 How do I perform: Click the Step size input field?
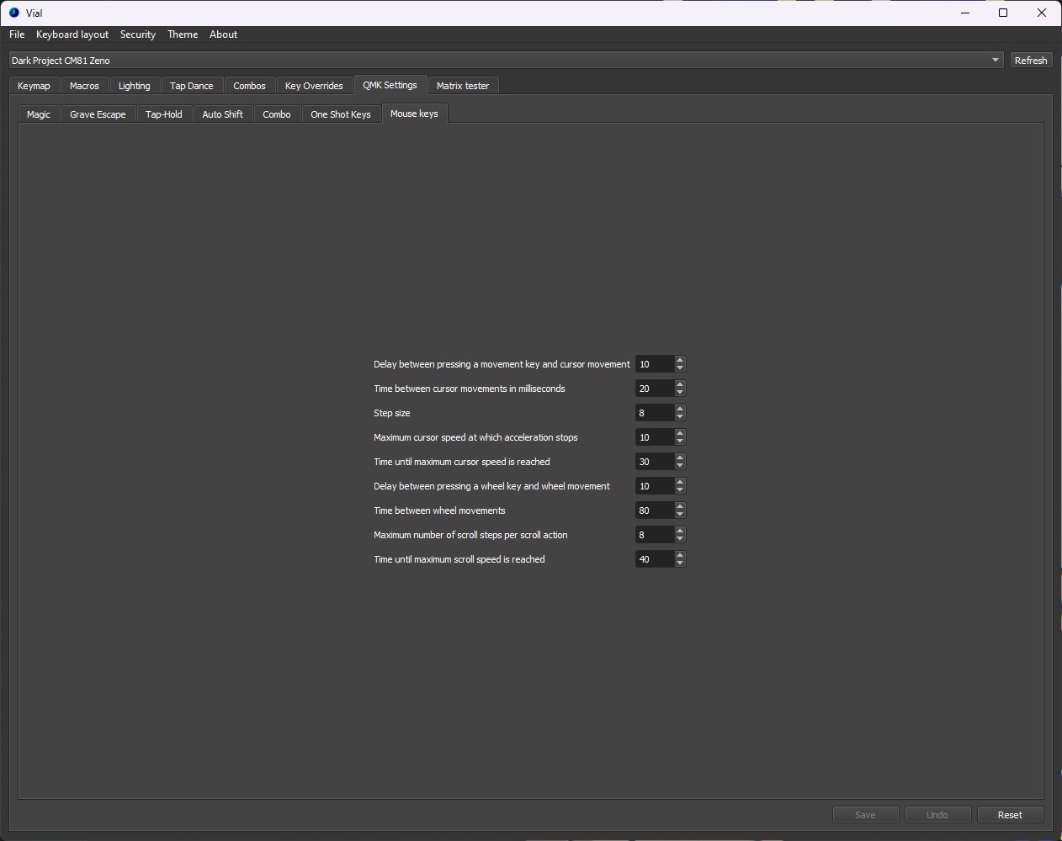(x=655, y=413)
